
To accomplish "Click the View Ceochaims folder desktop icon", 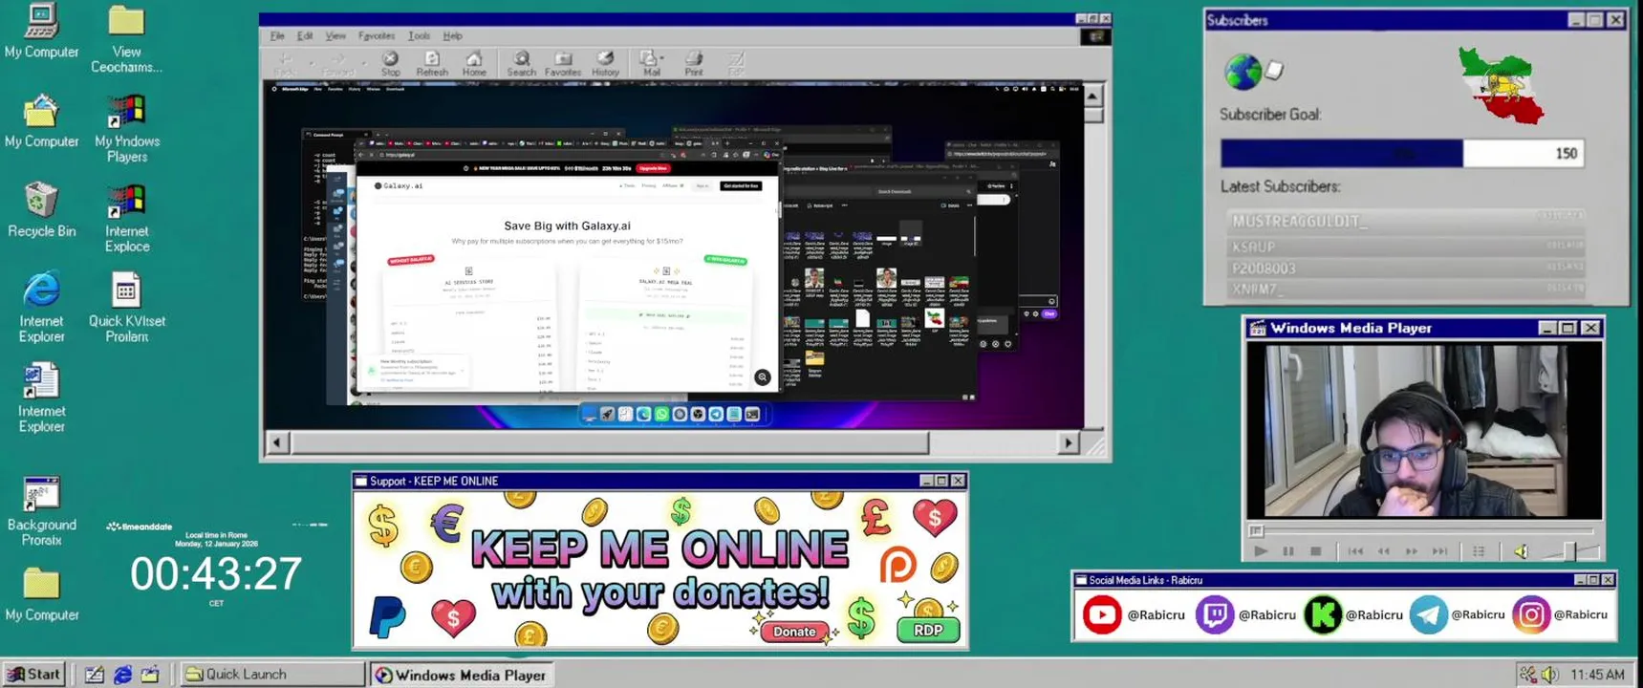I will pyautogui.click(x=126, y=40).
